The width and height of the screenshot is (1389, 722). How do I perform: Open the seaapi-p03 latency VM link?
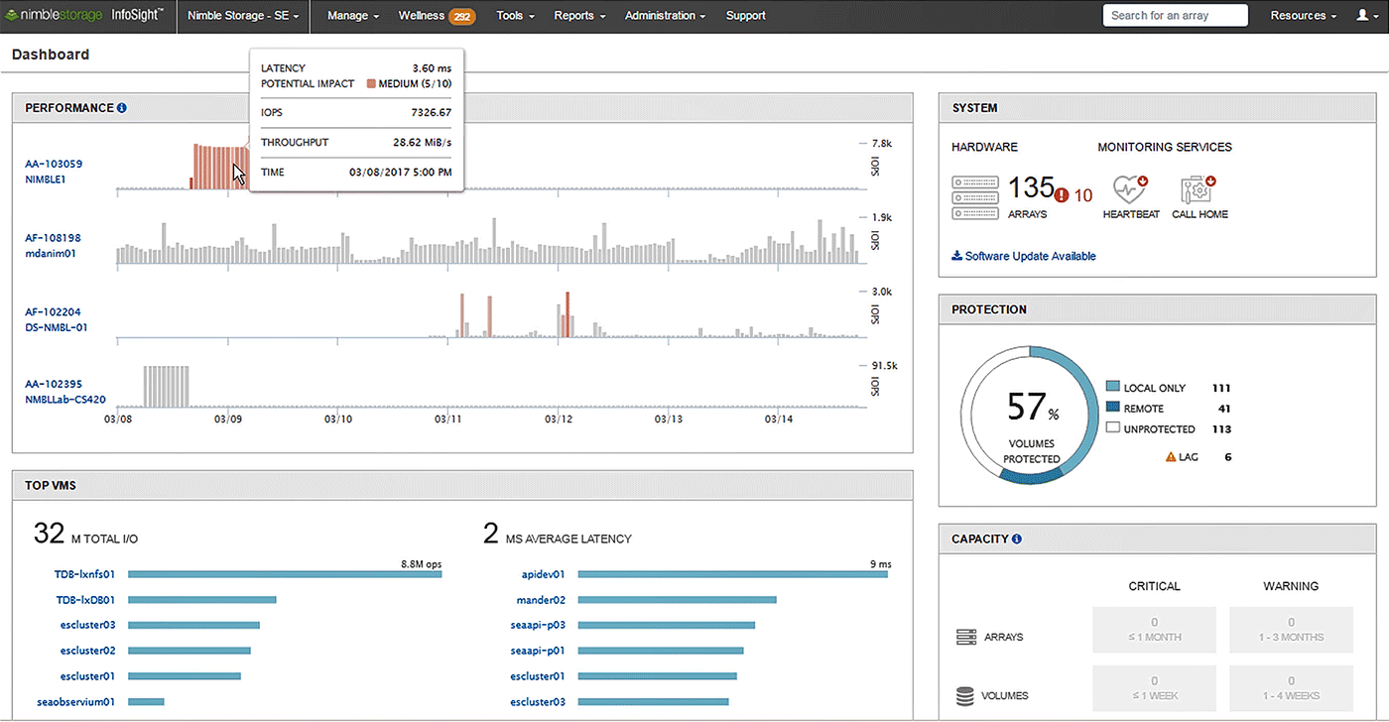point(538,625)
